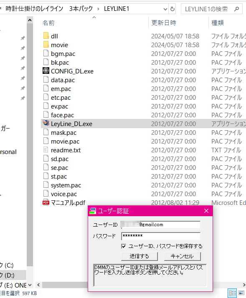Close the ユーザー認証 dialog
This screenshot has width=246, height=298.
[206, 211]
